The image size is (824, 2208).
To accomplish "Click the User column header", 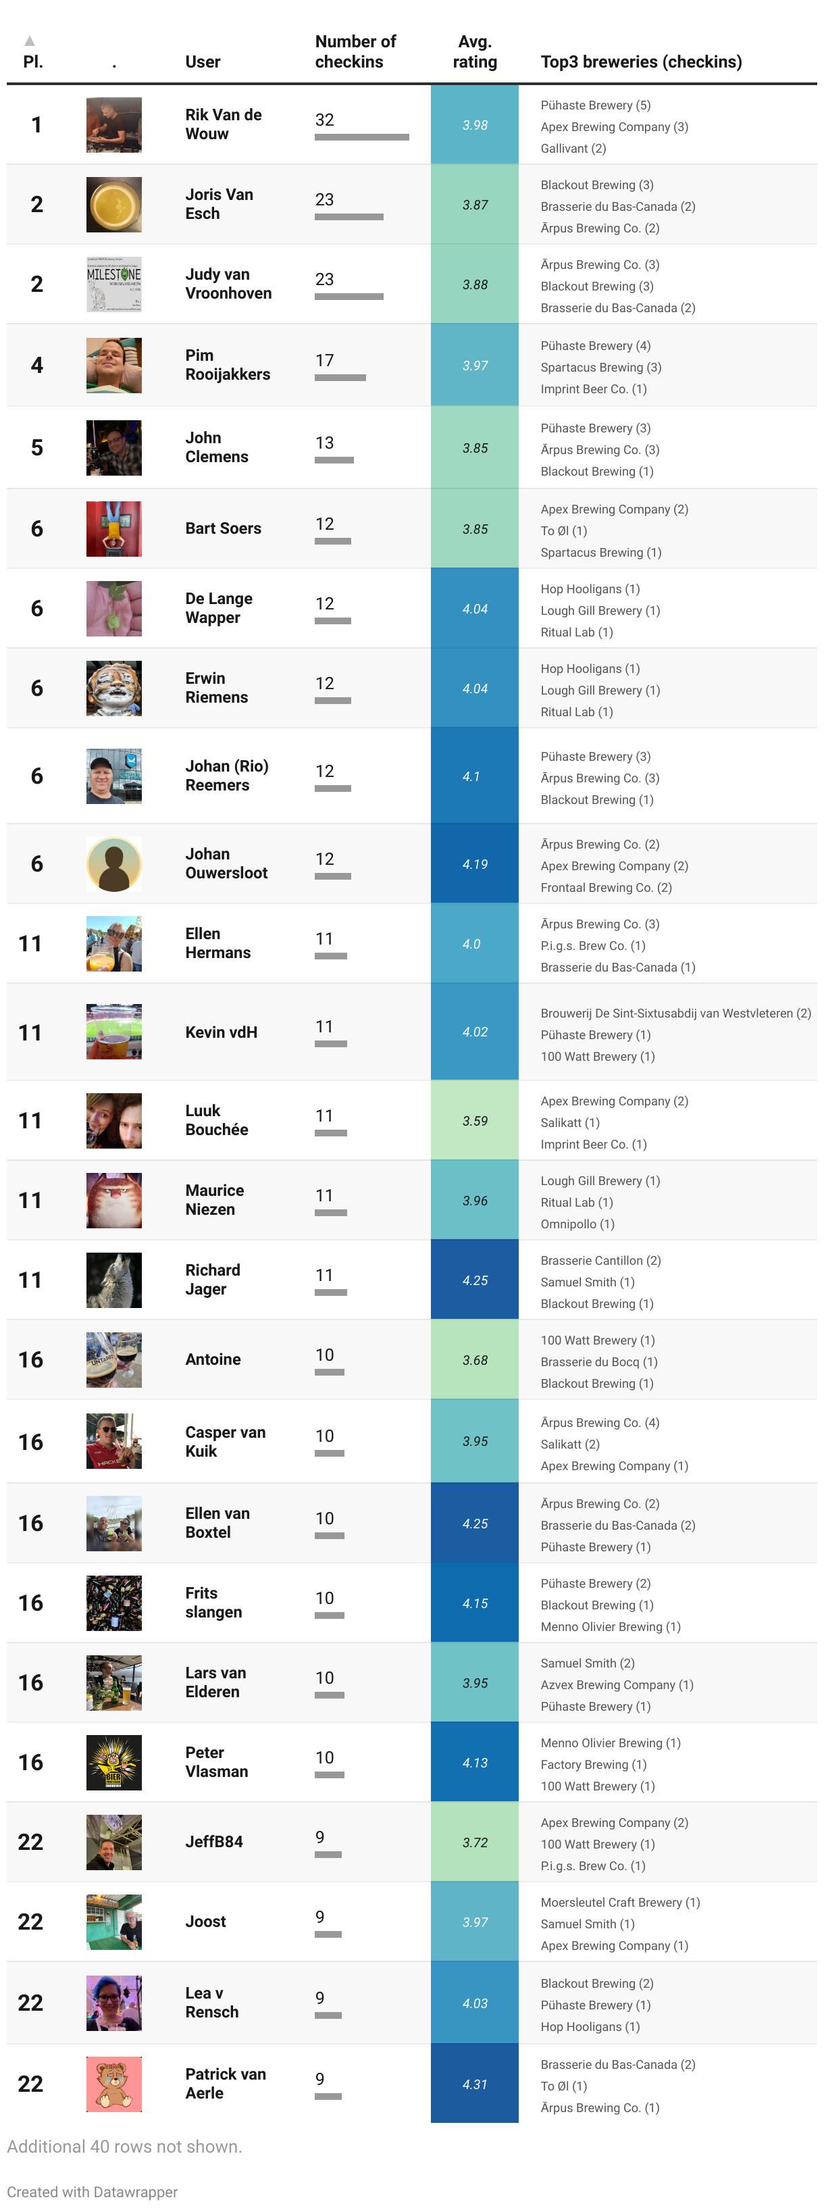I will [203, 61].
